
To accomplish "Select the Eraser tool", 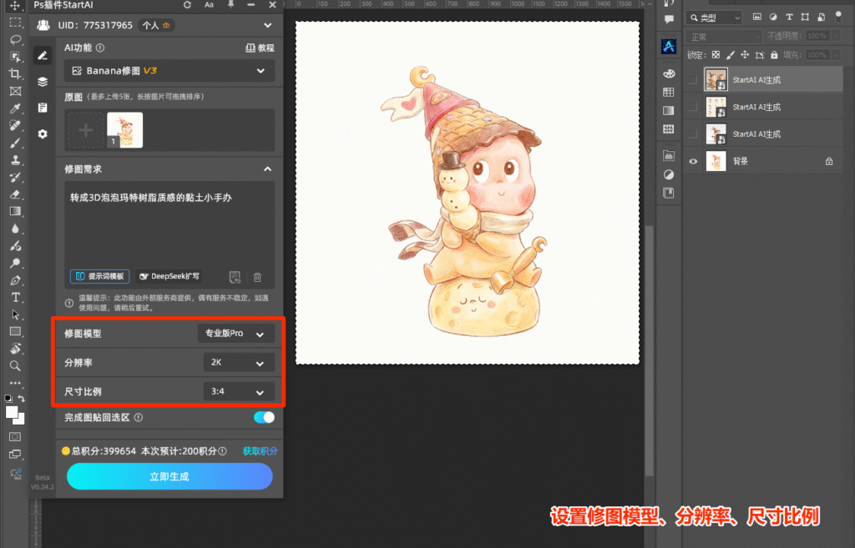I will (x=15, y=194).
